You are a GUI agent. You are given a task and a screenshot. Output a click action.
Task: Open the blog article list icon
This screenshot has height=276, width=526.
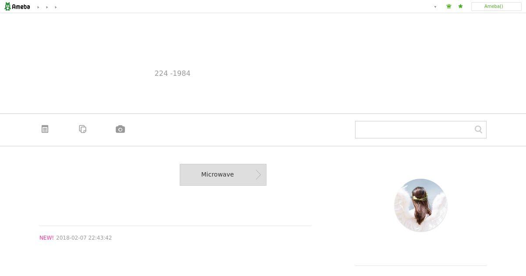pyautogui.click(x=45, y=129)
